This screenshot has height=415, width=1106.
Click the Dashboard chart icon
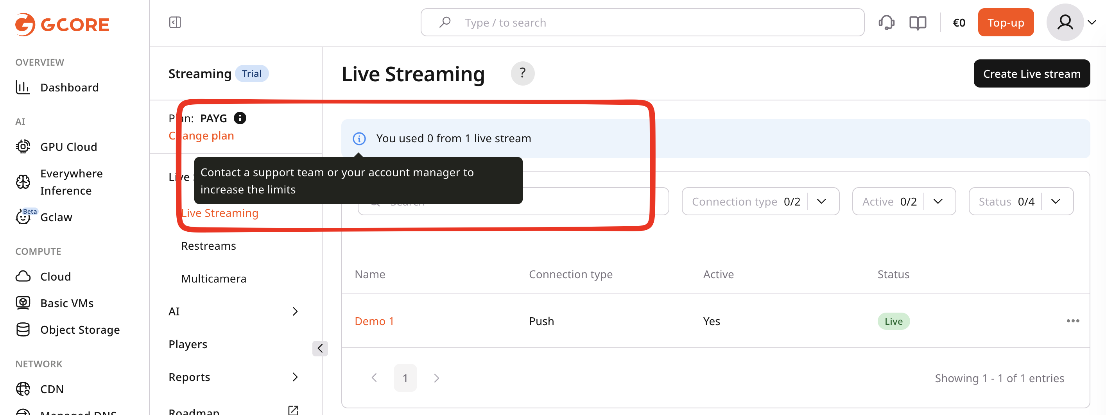pos(23,87)
